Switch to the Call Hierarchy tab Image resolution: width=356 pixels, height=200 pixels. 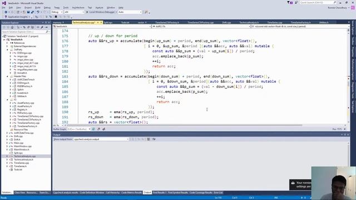[112, 193]
